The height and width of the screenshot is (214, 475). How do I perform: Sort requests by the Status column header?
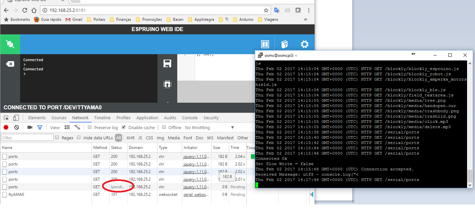pos(118,148)
